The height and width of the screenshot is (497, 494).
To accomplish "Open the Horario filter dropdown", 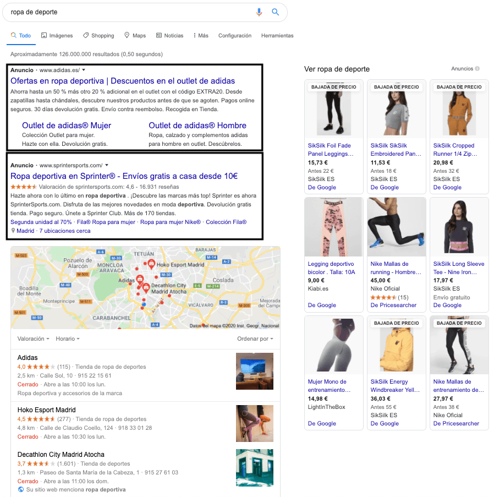I will pyautogui.click(x=68, y=338).
